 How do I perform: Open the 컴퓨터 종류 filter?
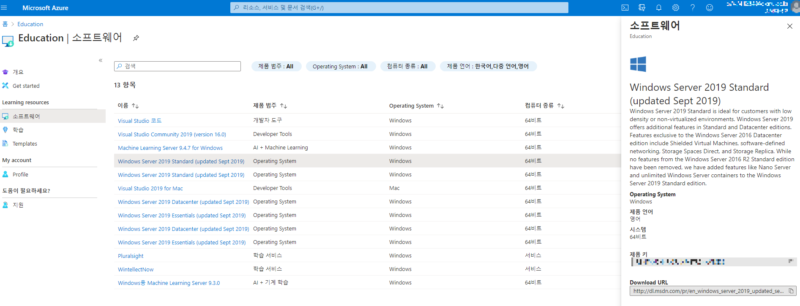click(408, 66)
